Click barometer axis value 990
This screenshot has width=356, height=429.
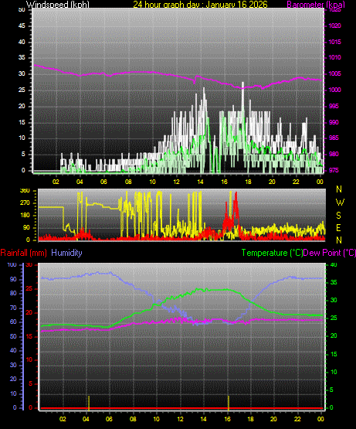[x=334, y=122]
